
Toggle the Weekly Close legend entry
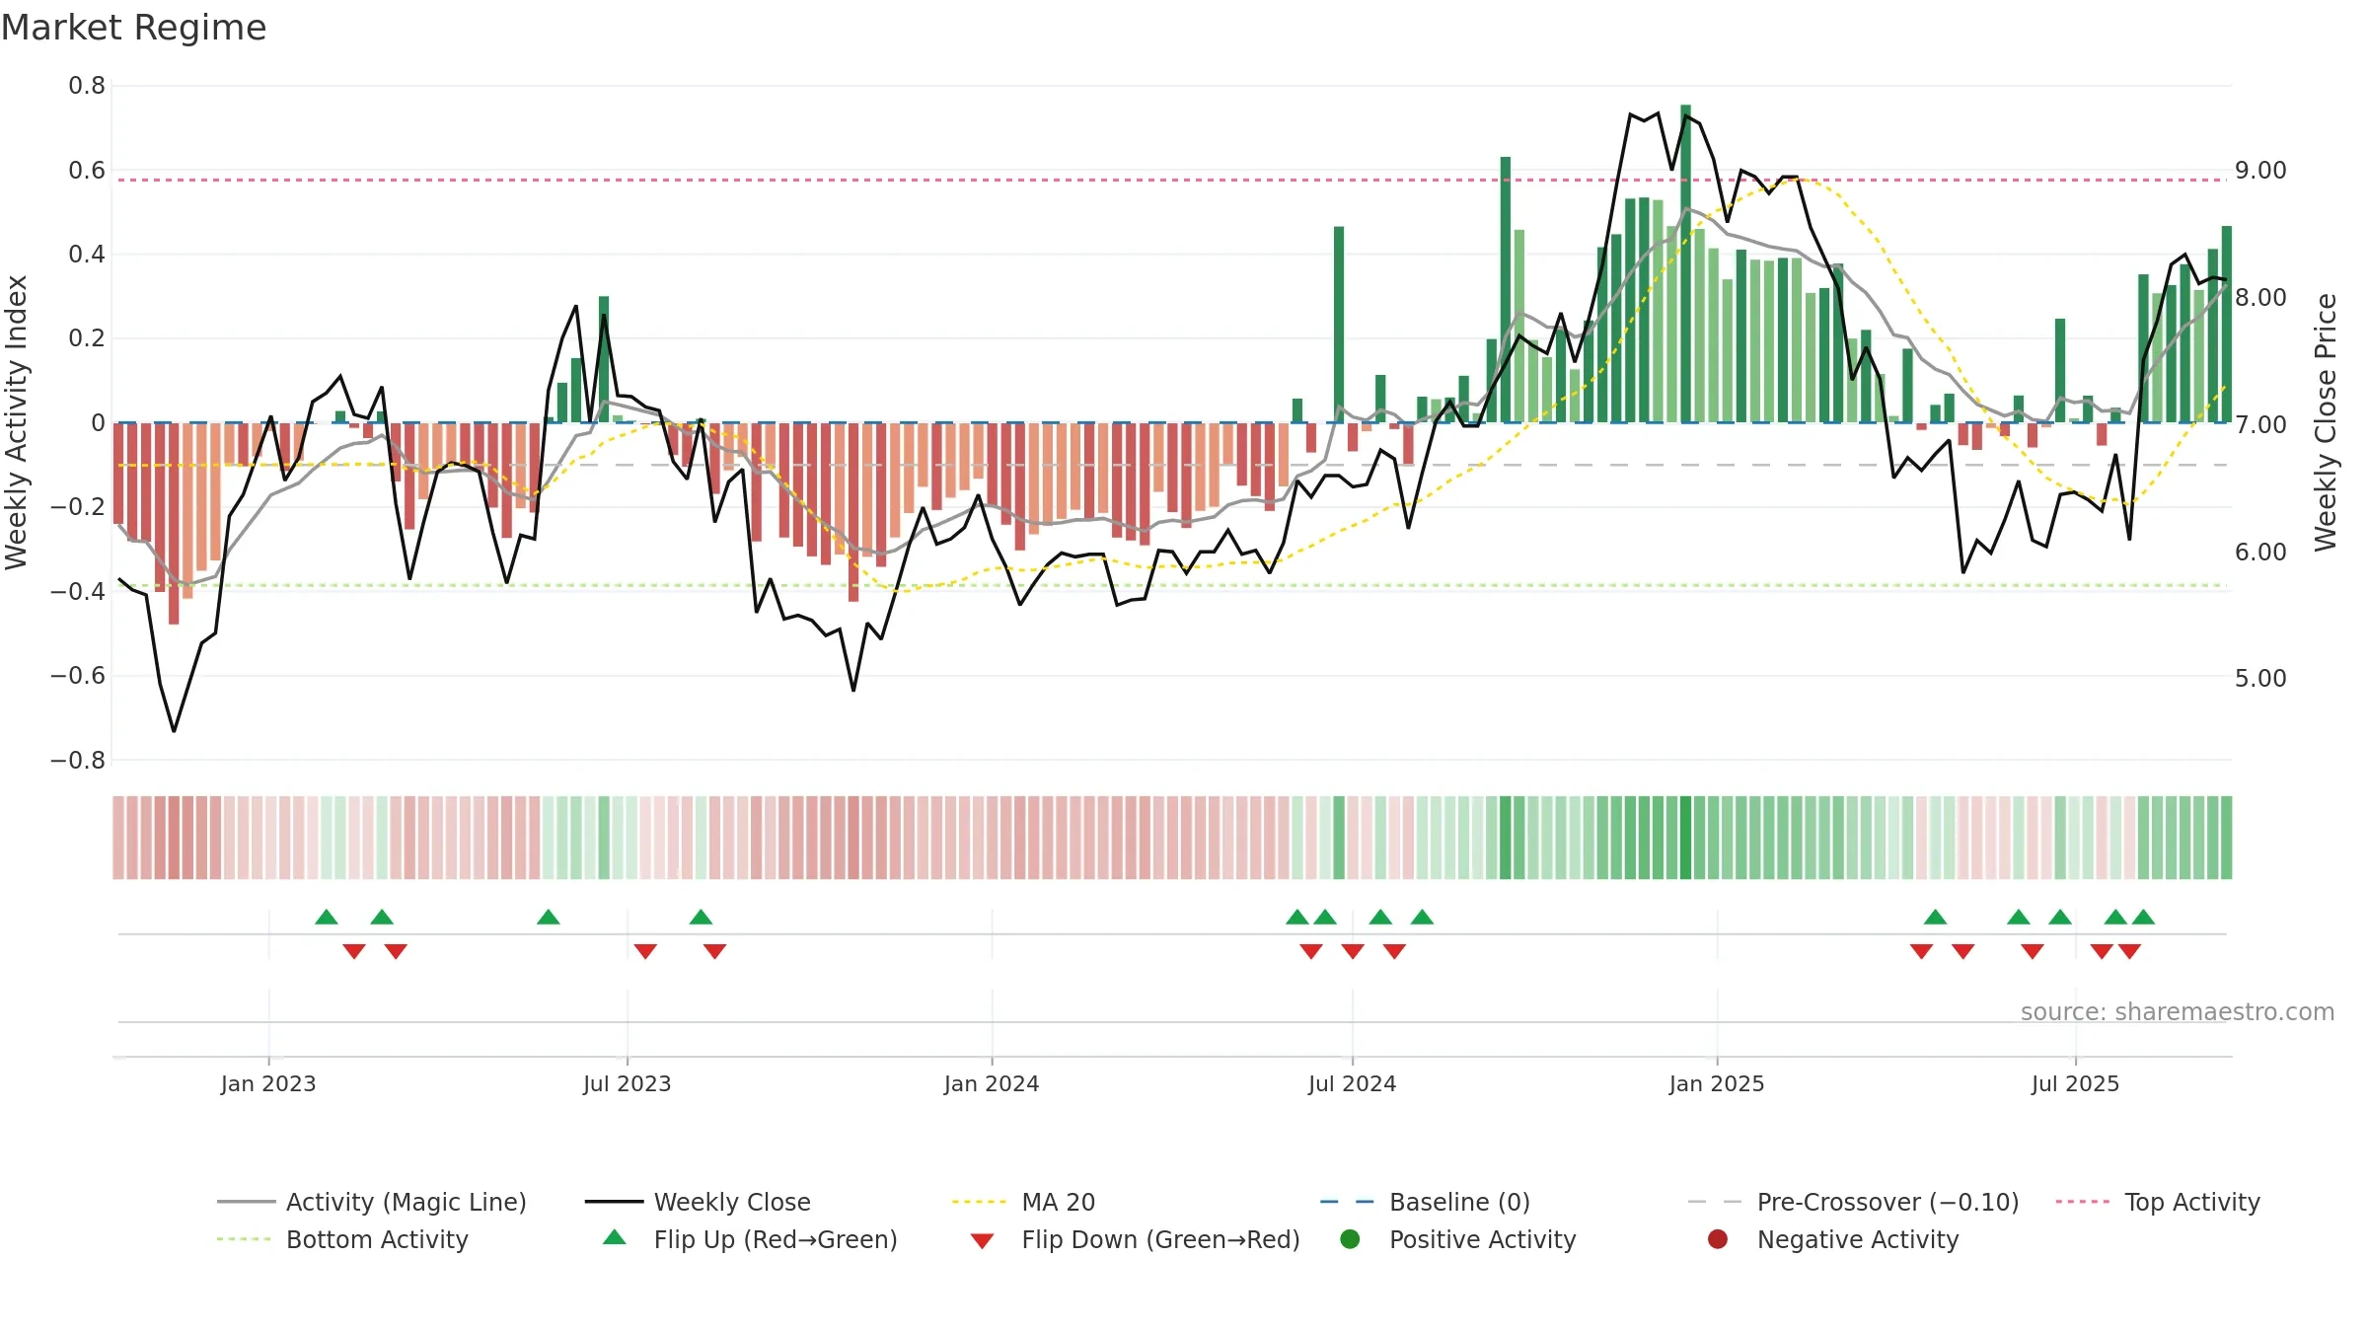click(698, 1202)
